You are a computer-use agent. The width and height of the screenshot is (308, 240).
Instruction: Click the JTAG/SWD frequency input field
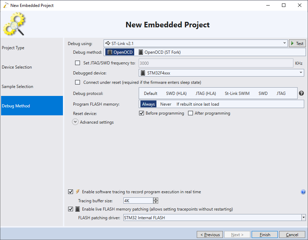tap(216, 63)
